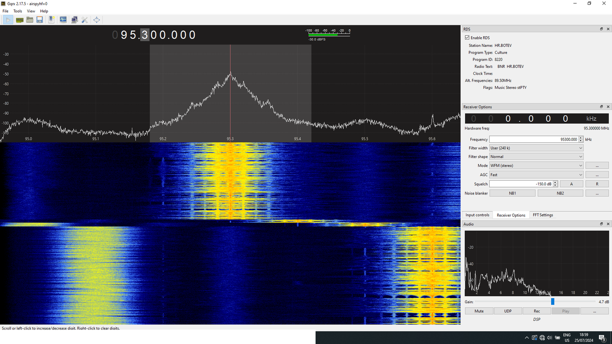Close the Audio dock panel
This screenshot has width=612, height=344.
pyautogui.click(x=608, y=224)
